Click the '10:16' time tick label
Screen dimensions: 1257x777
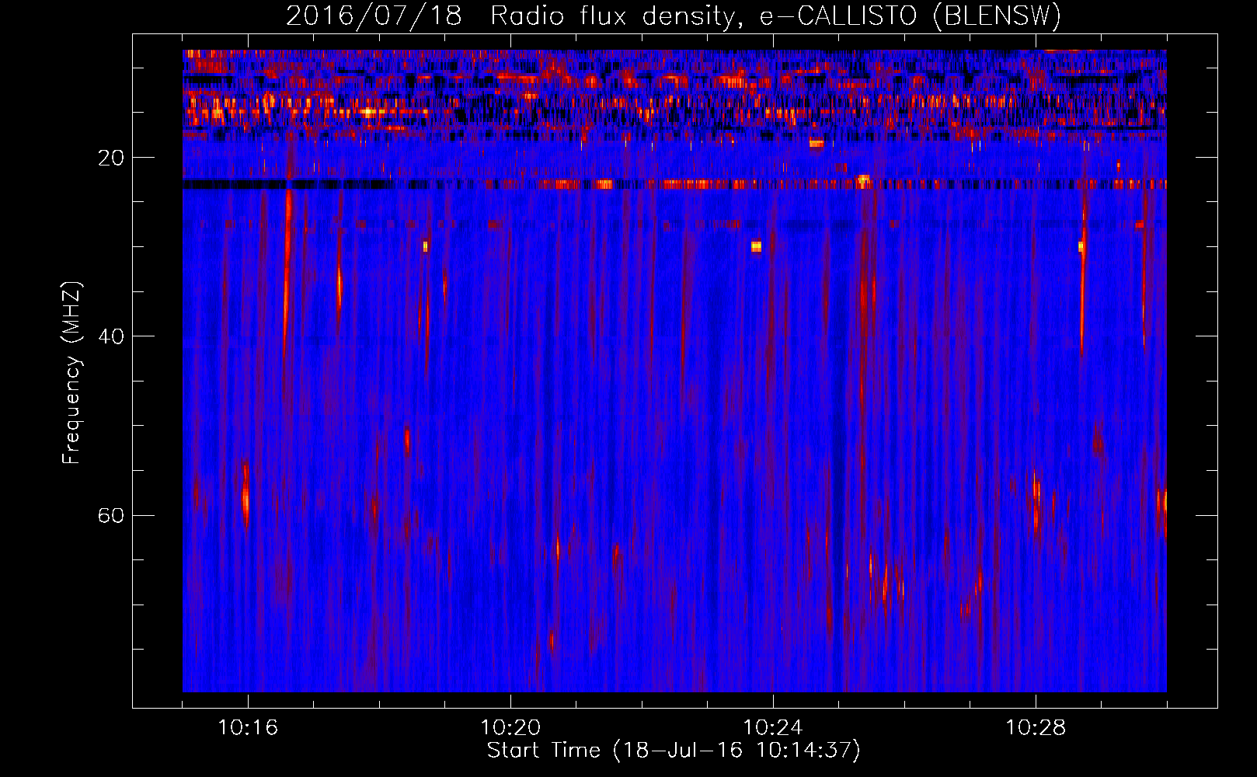(x=248, y=728)
